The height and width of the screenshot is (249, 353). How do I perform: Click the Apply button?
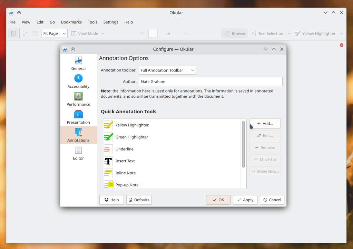(245, 200)
